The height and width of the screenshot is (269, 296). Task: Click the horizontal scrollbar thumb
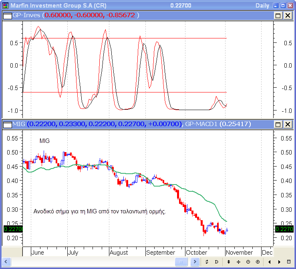(181, 262)
